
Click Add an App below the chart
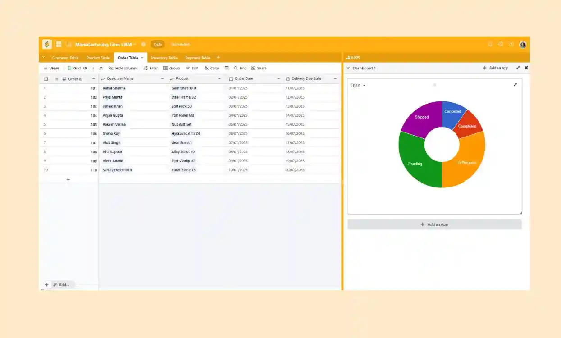(434, 224)
